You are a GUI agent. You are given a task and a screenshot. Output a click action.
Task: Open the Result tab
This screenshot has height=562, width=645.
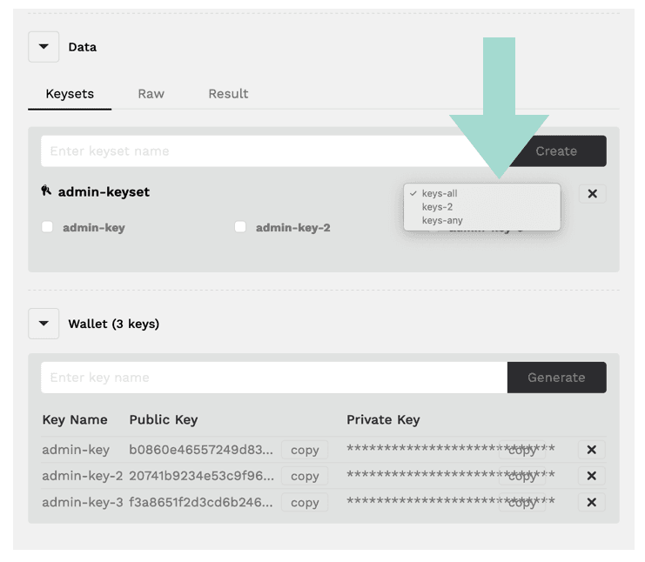[228, 94]
